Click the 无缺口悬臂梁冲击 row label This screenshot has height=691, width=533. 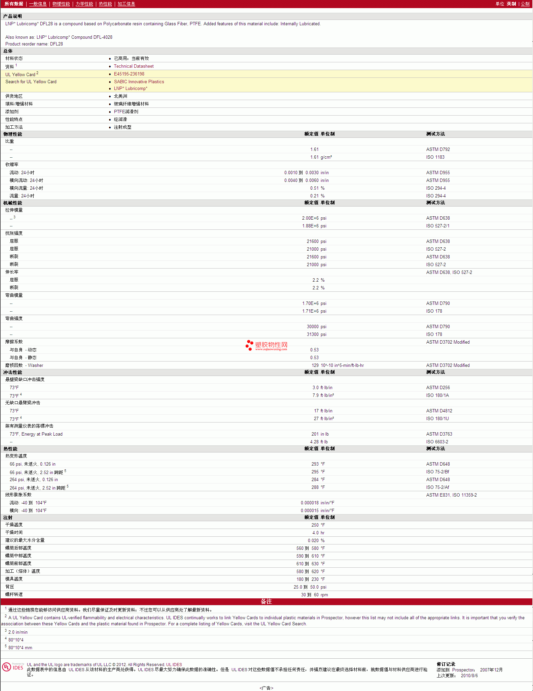23,403
